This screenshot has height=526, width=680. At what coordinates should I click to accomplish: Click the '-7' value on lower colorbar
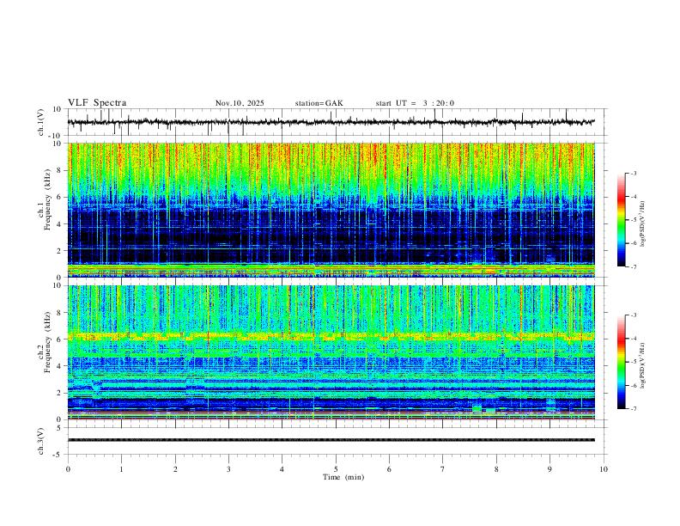click(633, 408)
